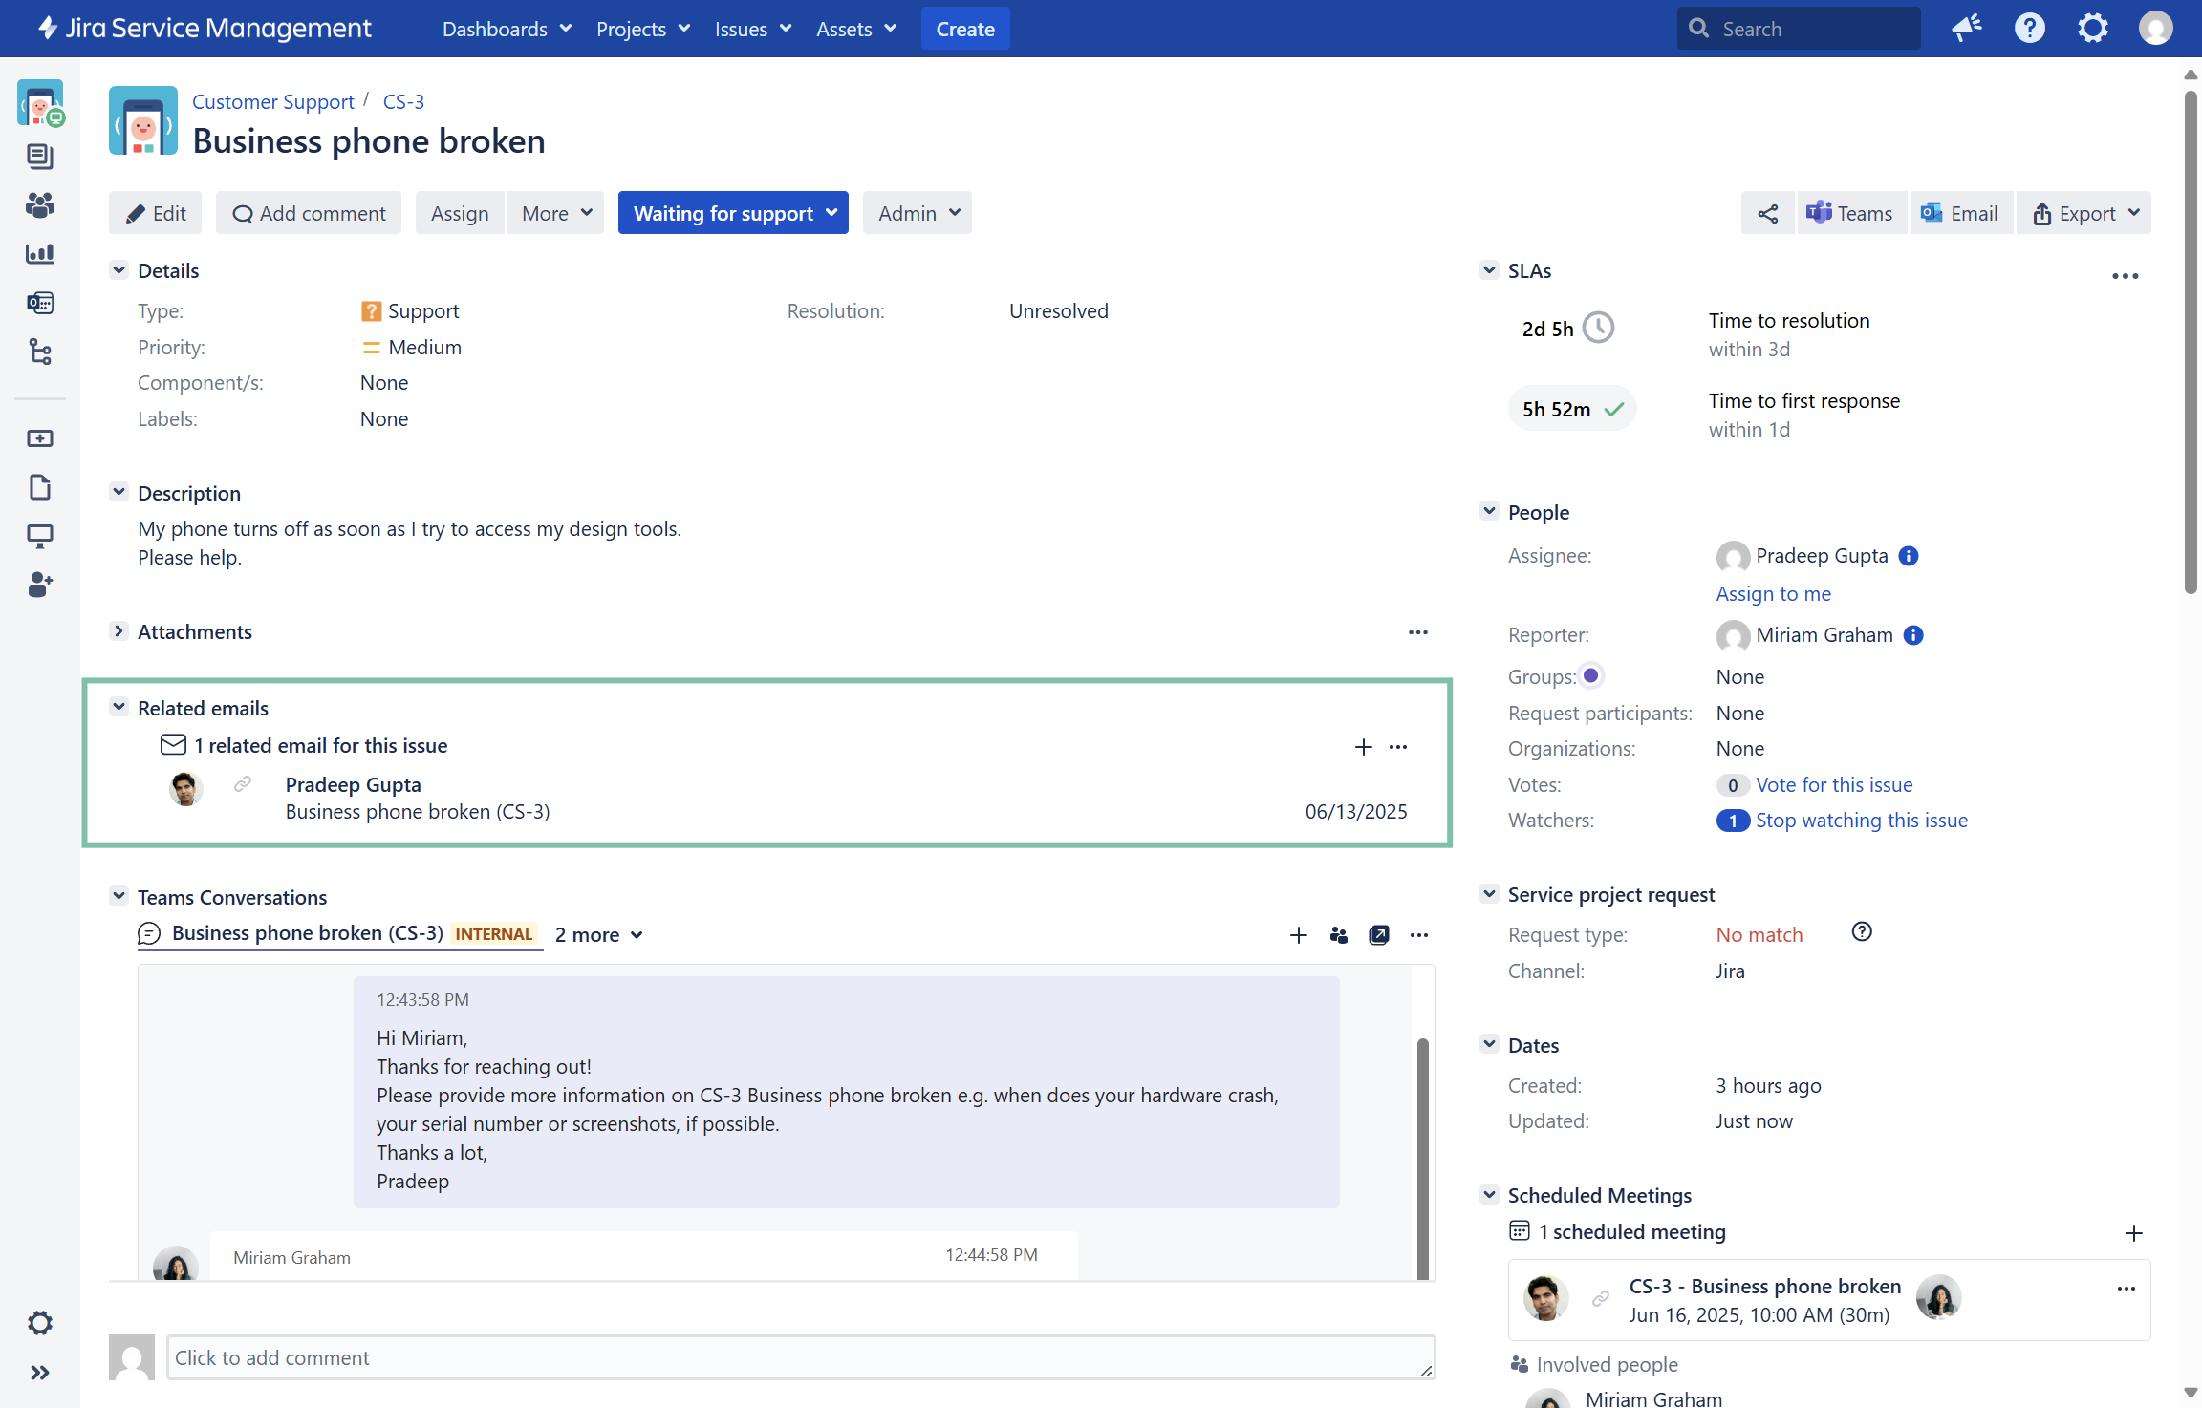Open the Export dropdown
The image size is (2202, 1408).
point(2084,213)
